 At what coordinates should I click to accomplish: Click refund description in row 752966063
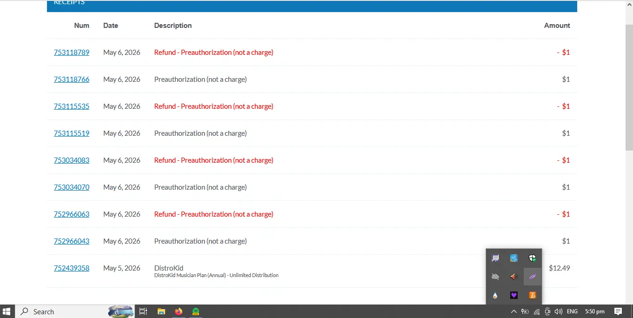coord(214,214)
